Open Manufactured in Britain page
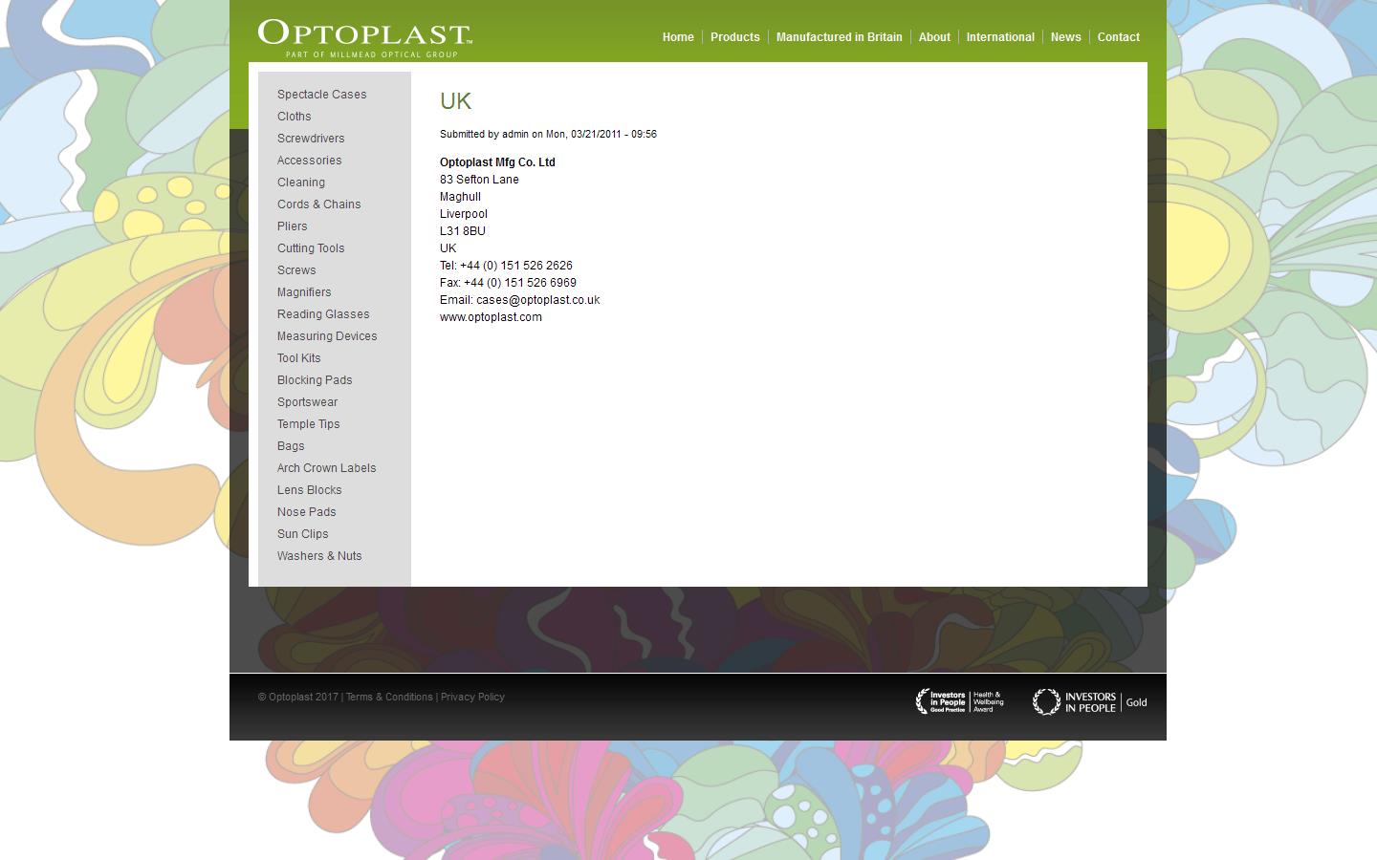Image resolution: width=1377 pixels, height=860 pixels. (840, 37)
